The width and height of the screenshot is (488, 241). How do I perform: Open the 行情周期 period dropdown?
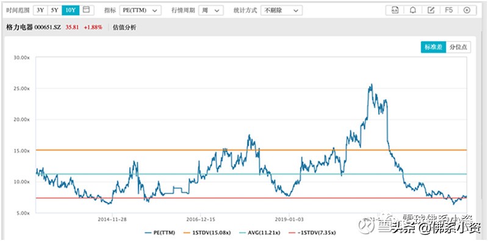click(210, 10)
